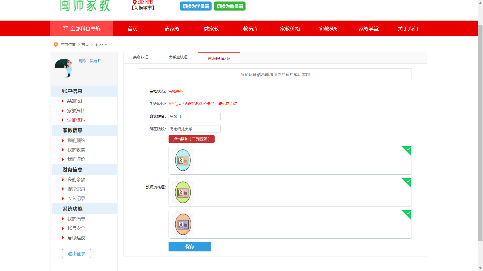
Task: Click the orange location pin icon
Action: click(56, 44)
